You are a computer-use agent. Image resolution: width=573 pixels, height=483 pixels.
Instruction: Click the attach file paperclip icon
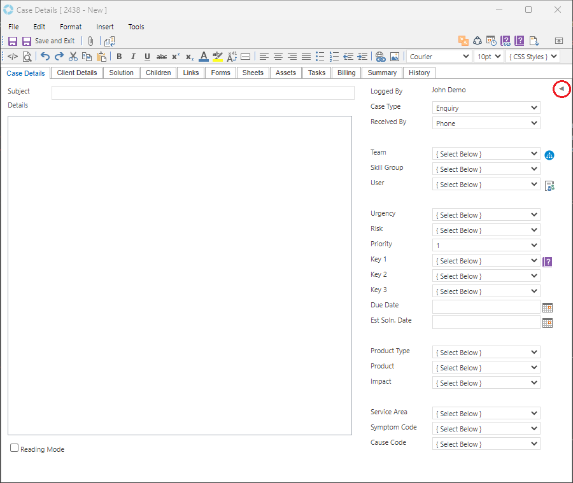point(91,41)
